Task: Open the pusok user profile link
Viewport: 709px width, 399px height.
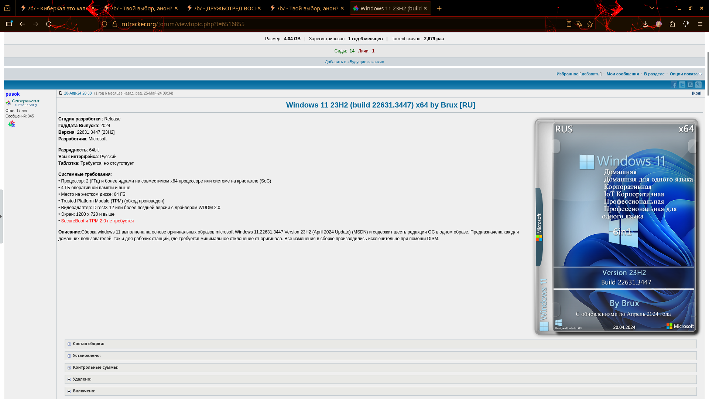Action: tap(13, 94)
